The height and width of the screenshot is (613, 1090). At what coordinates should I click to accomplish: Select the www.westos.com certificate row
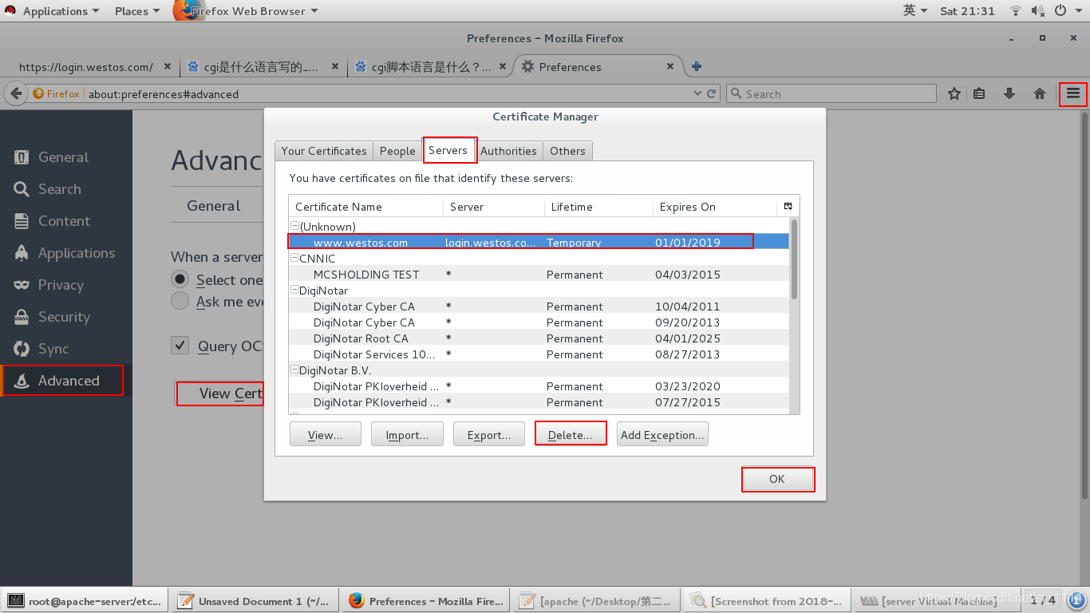click(x=539, y=242)
